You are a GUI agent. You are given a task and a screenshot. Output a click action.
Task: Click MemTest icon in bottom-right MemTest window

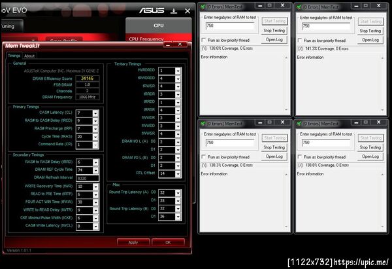pyautogui.click(x=299, y=124)
